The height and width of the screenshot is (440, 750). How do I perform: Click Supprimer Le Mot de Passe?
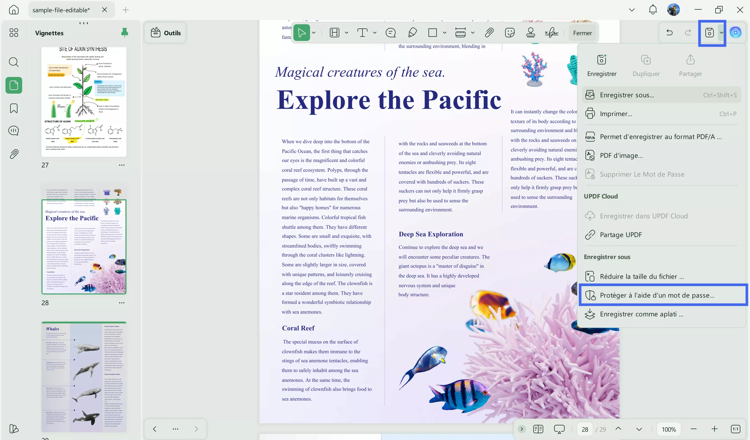point(661,174)
